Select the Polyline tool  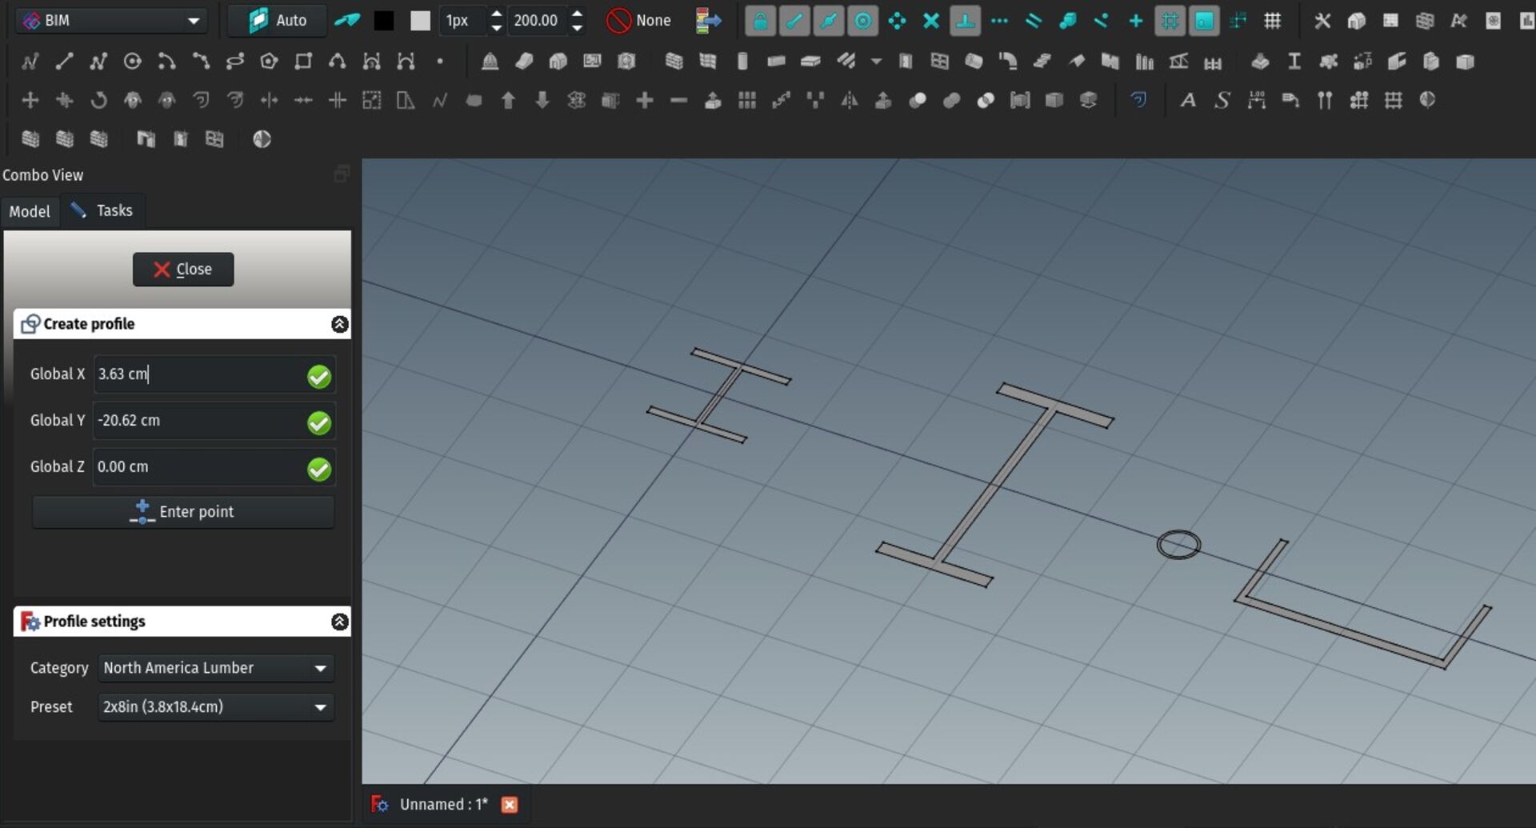click(x=98, y=61)
